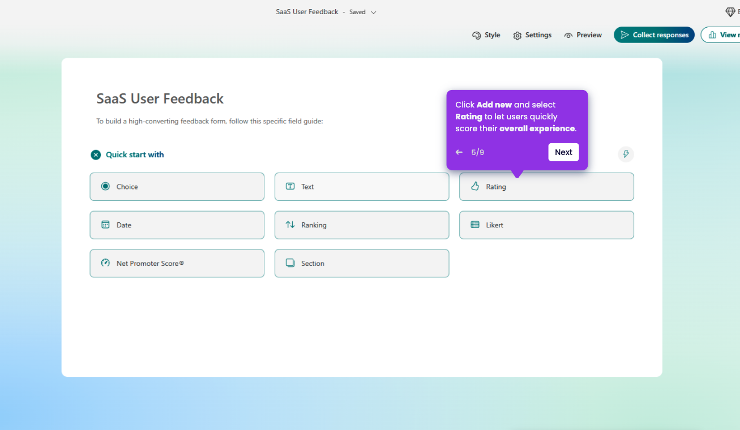This screenshot has height=430, width=740.
Task: Go back using the tooltip's left arrow
Action: 459,152
